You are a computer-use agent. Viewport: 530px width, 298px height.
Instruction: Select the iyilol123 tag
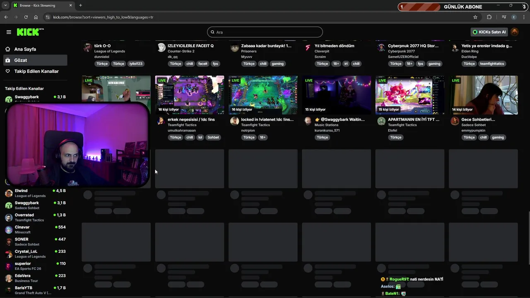[x=136, y=64]
